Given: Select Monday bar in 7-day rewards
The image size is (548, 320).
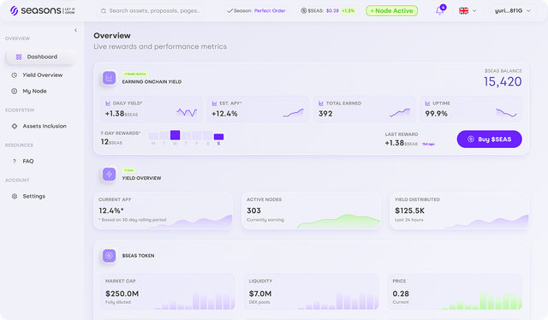Looking at the screenshot, I should coord(153,136).
